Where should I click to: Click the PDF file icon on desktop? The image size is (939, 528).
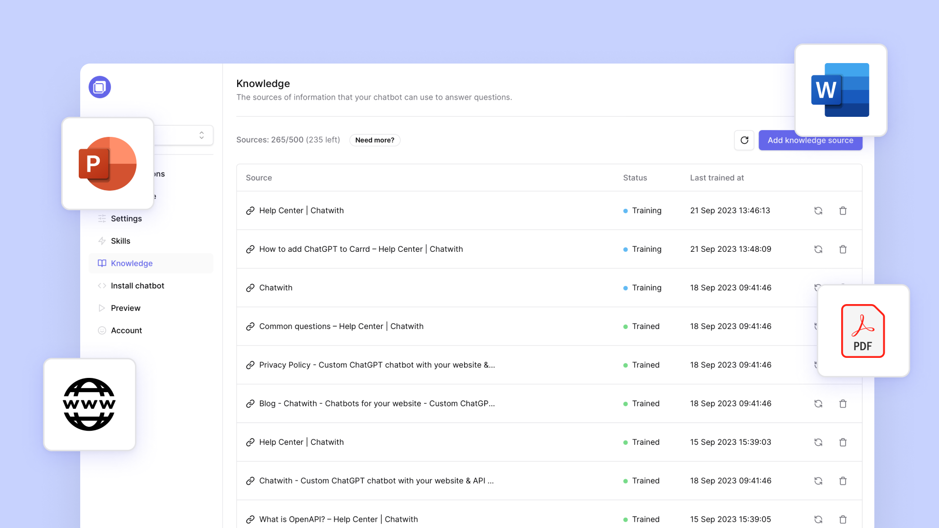863,330
